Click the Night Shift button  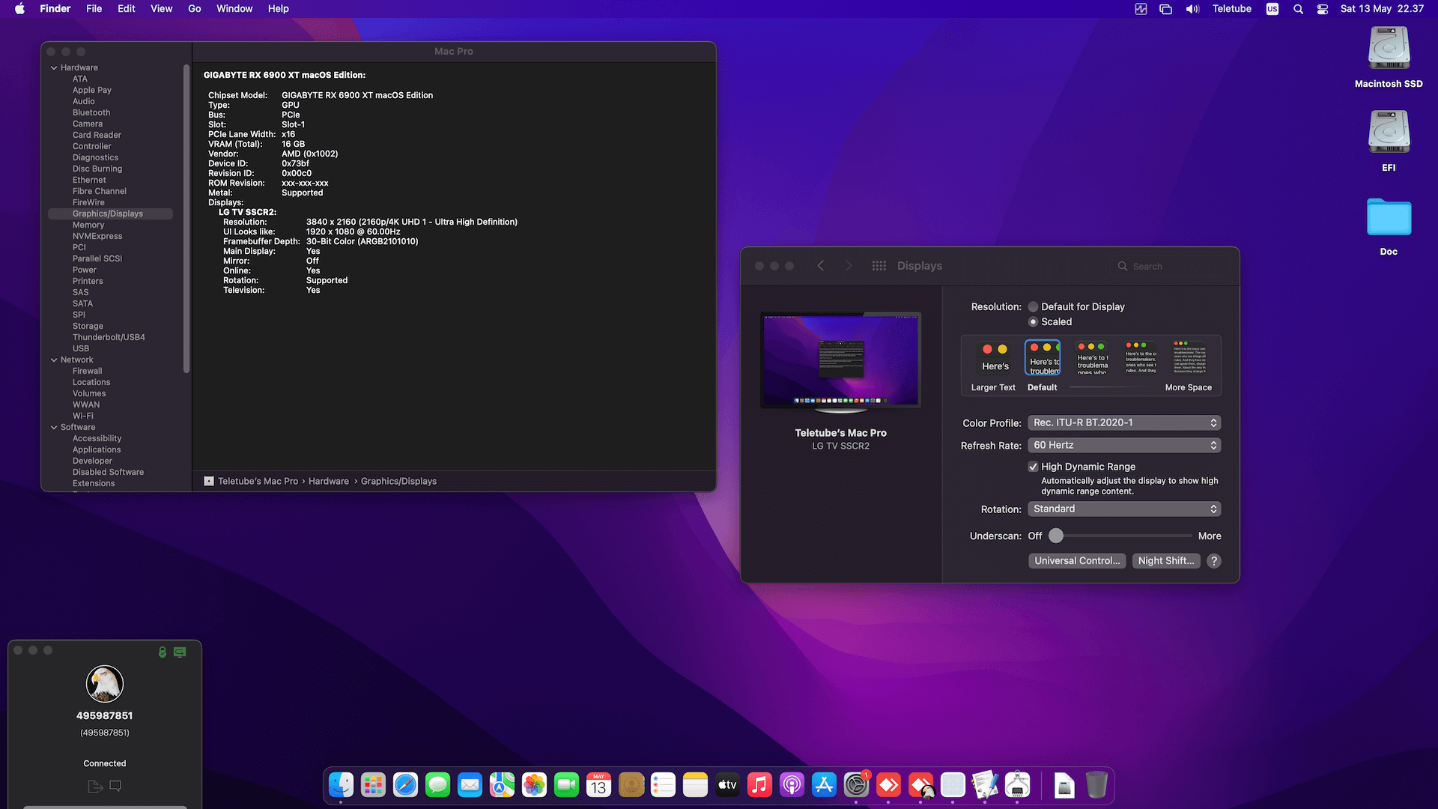(1166, 561)
